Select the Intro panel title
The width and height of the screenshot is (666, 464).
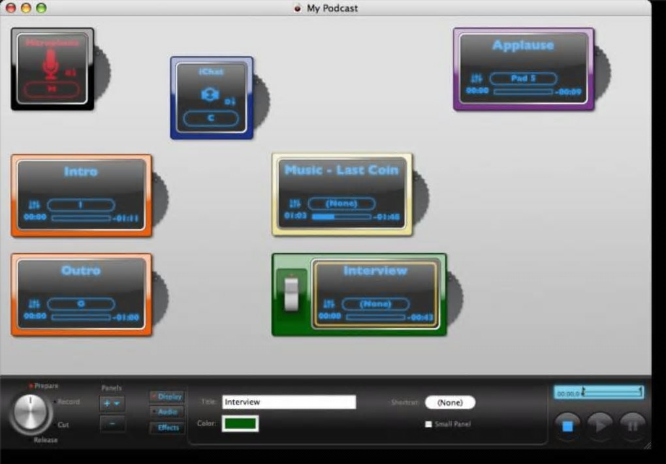pyautogui.click(x=81, y=172)
